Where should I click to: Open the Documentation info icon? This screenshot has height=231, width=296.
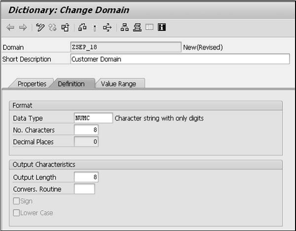pos(162,27)
